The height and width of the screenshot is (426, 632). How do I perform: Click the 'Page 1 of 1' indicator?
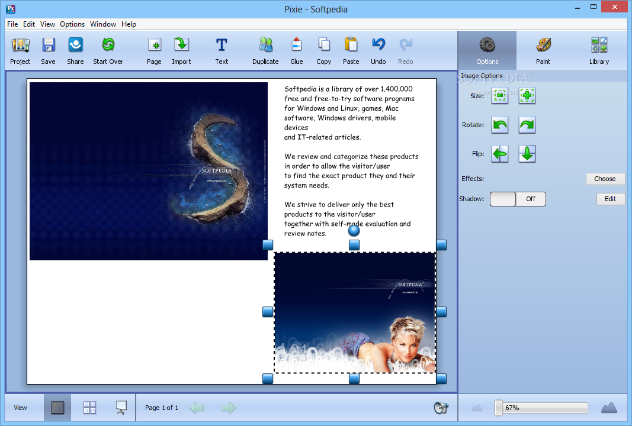(162, 408)
